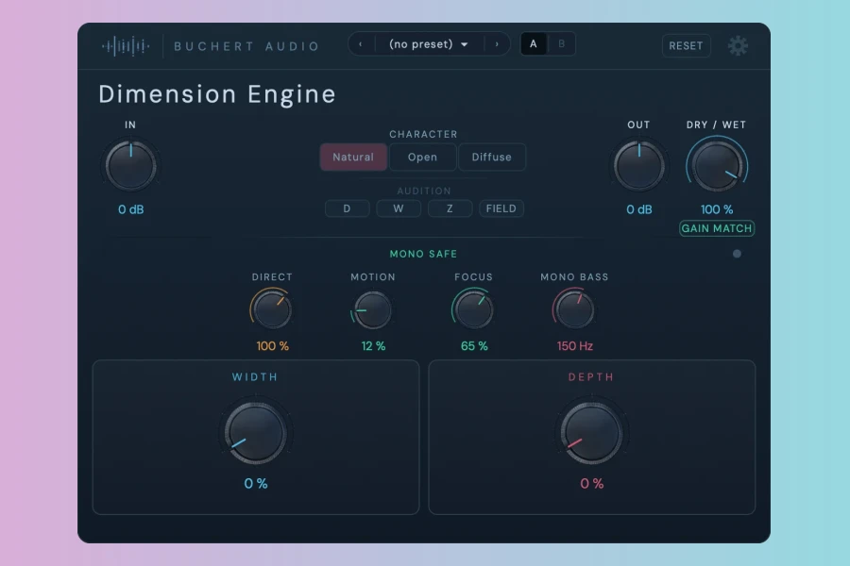Click the IN gain knob
The width and height of the screenshot is (850, 566).
point(130,166)
